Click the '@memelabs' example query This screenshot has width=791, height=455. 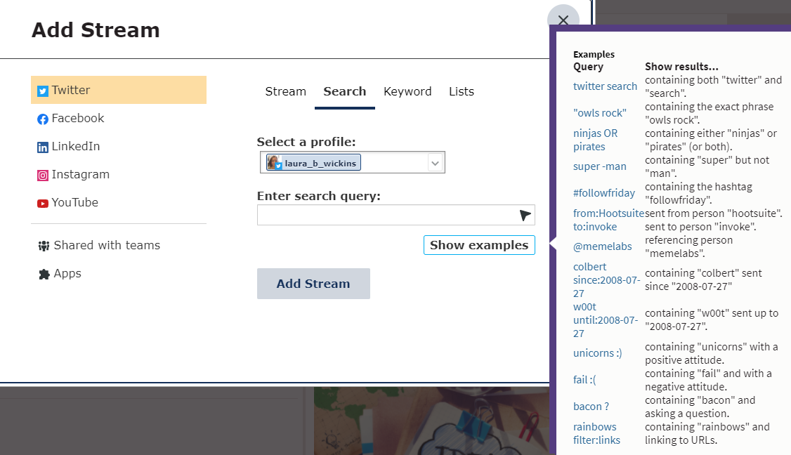pyautogui.click(x=602, y=246)
